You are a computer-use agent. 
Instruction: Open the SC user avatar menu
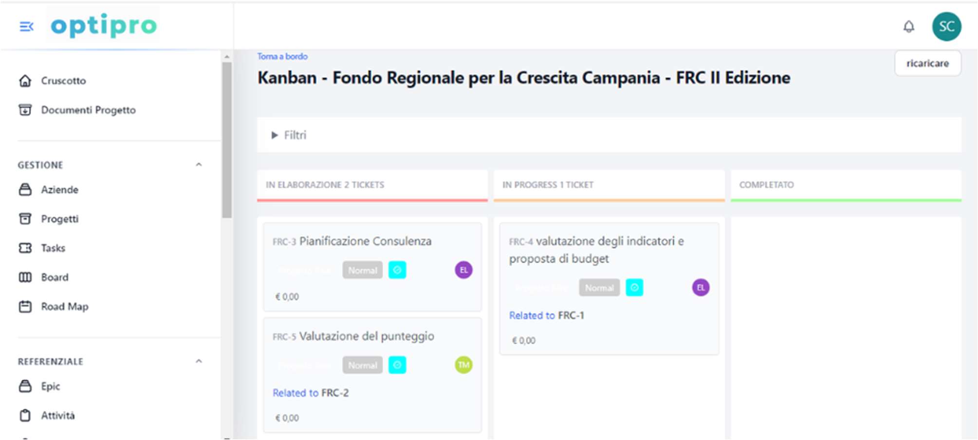(946, 26)
